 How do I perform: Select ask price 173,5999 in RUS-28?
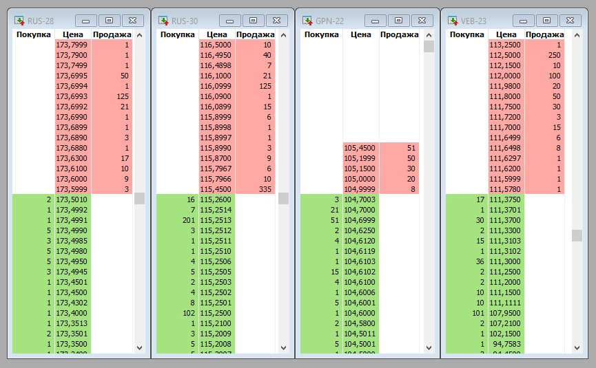point(73,189)
